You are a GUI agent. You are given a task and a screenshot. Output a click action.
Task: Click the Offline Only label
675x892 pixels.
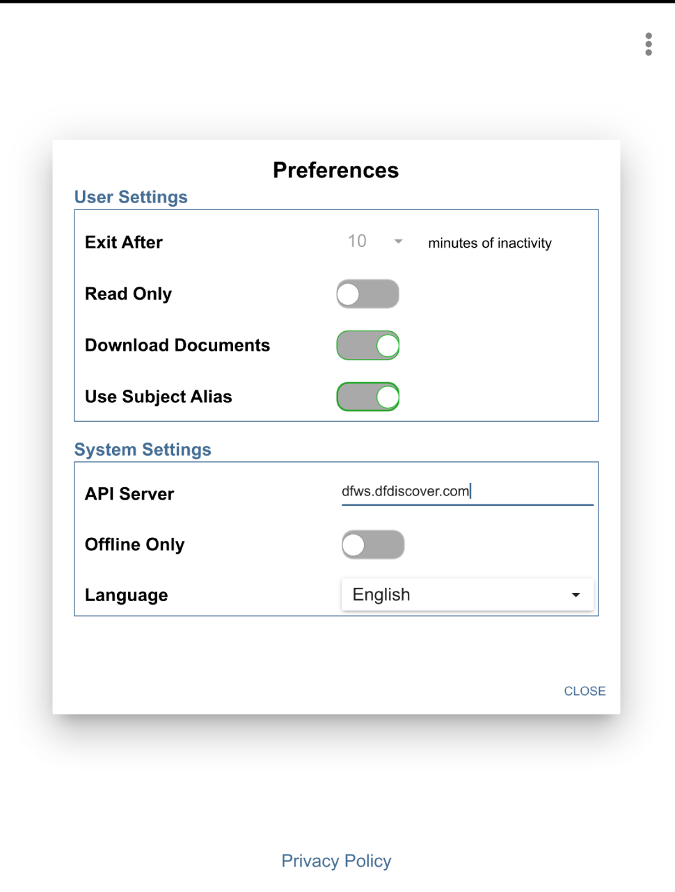point(135,545)
